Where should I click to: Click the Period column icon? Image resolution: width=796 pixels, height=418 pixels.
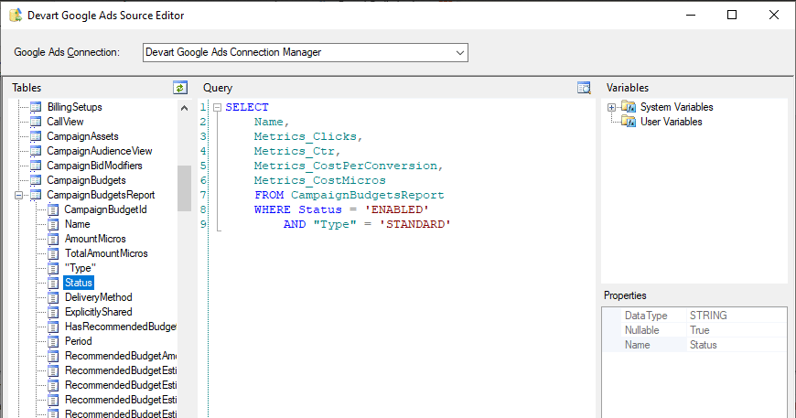(53, 341)
